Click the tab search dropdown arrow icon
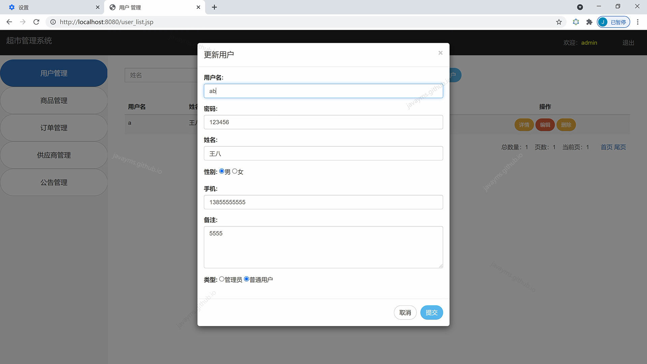This screenshot has width=647, height=364. (x=580, y=7)
